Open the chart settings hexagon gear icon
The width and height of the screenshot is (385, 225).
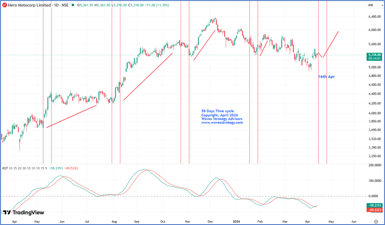(376, 222)
